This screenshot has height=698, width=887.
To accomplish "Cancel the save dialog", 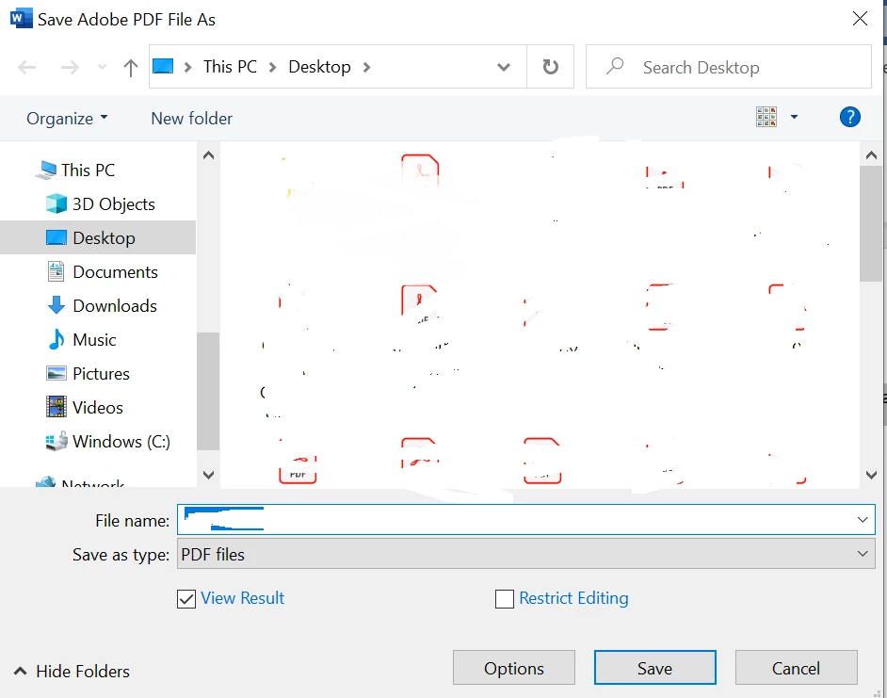I will (x=796, y=668).
